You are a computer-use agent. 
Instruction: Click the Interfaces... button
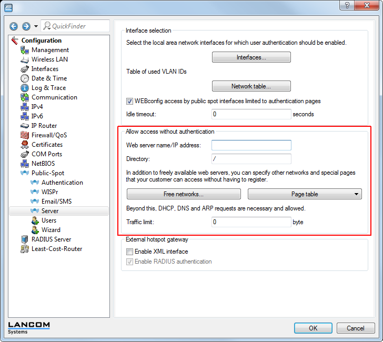251,57
